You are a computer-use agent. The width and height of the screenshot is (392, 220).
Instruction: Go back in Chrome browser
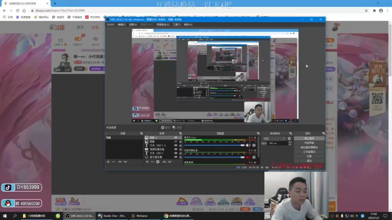point(4,10)
